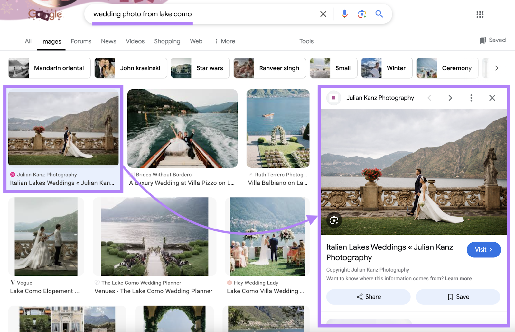Open Google Lens from the search bar
The image size is (515, 332).
(x=362, y=14)
